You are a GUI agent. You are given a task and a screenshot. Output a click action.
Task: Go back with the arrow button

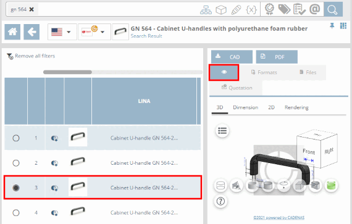[x=31, y=32]
